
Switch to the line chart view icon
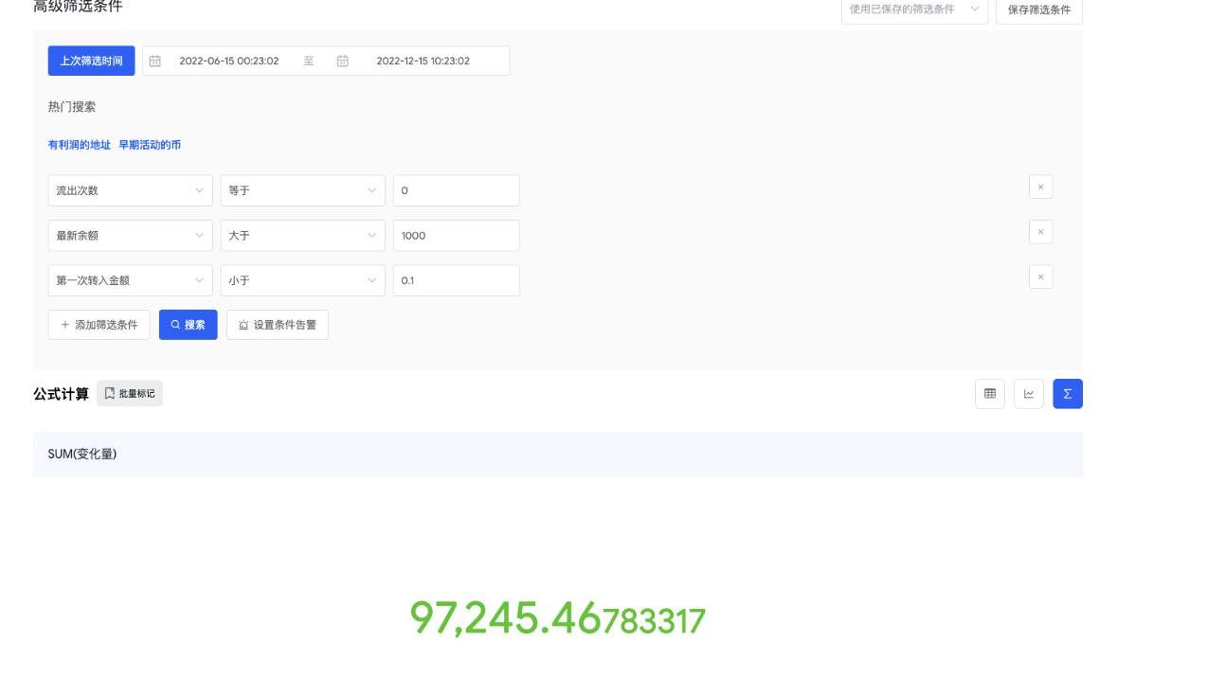1029,394
